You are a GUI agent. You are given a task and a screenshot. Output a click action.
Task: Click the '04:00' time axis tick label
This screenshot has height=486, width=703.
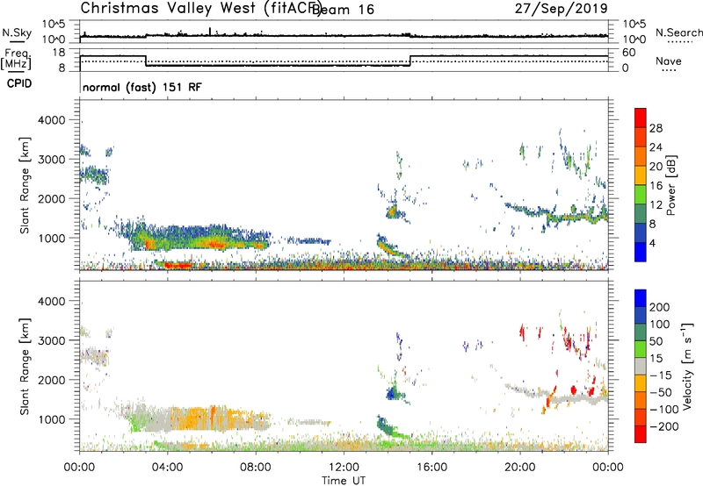(x=167, y=468)
